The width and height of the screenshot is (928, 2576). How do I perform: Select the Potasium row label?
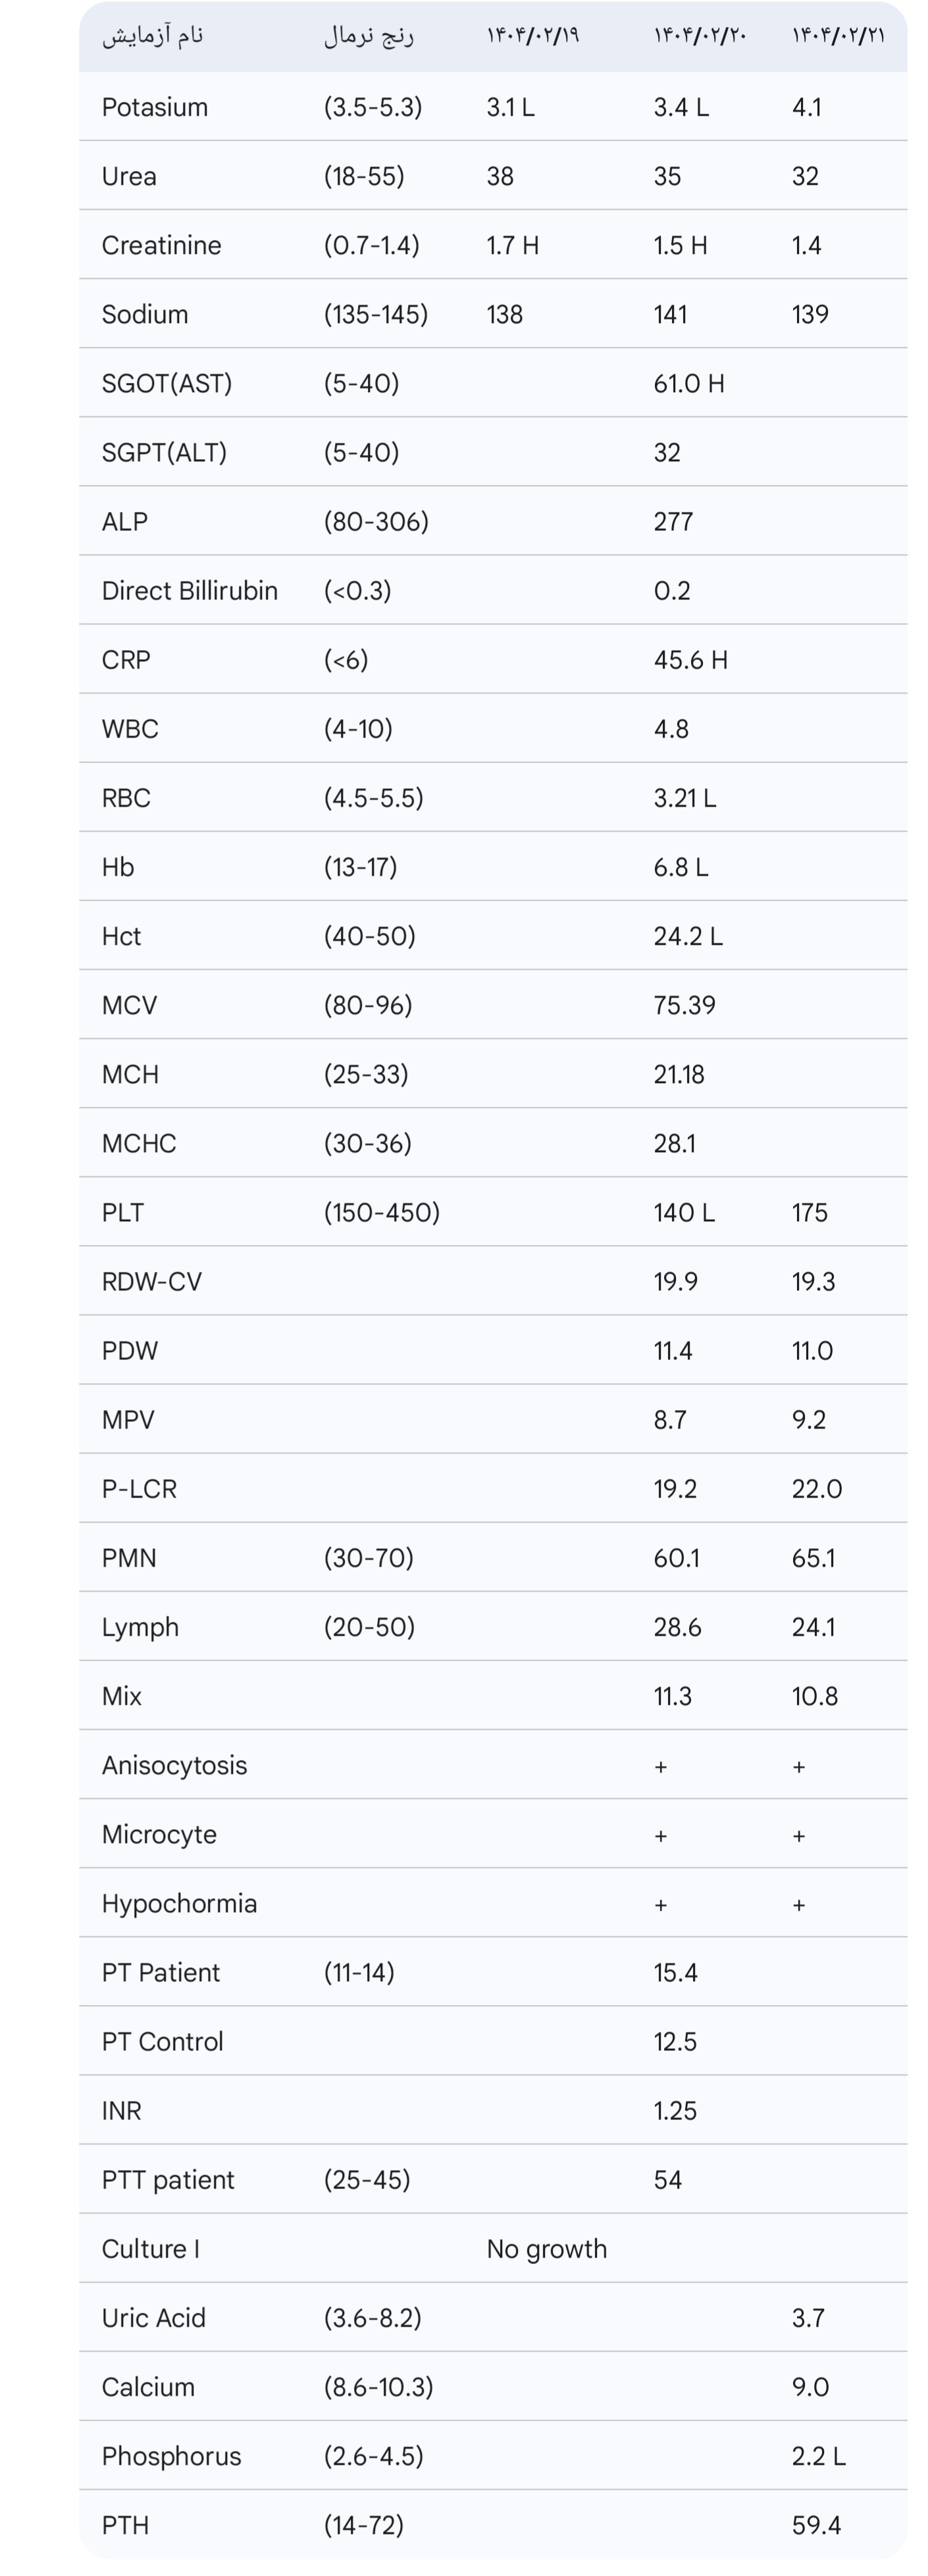tap(155, 107)
